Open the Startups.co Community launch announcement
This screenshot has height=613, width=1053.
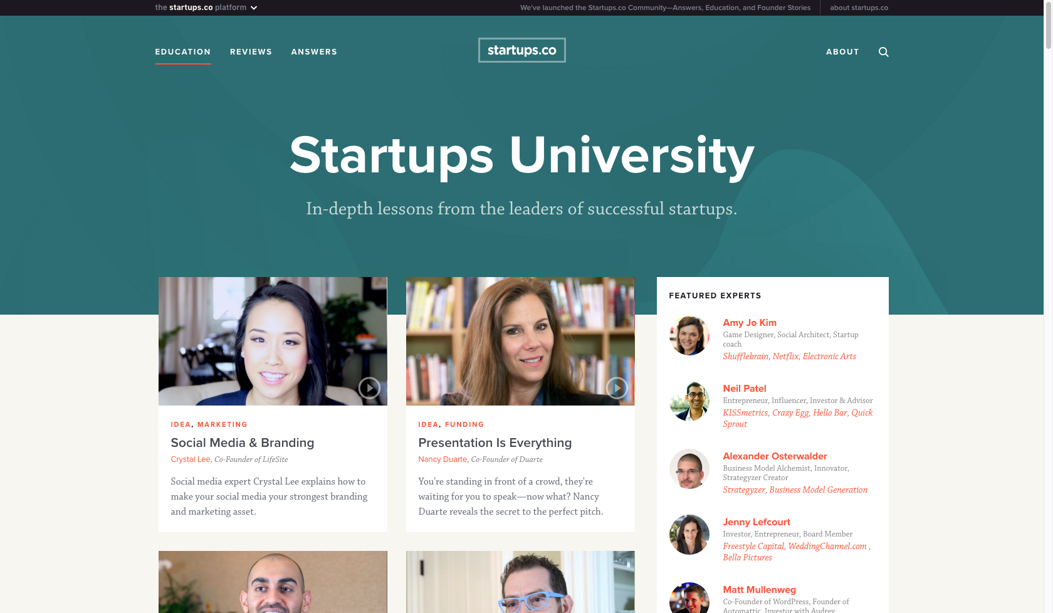tap(665, 8)
